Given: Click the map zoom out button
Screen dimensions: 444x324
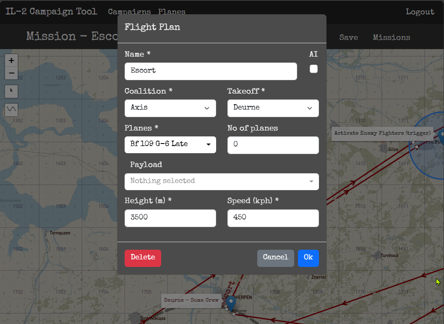Looking at the screenshot, I should (11, 73).
